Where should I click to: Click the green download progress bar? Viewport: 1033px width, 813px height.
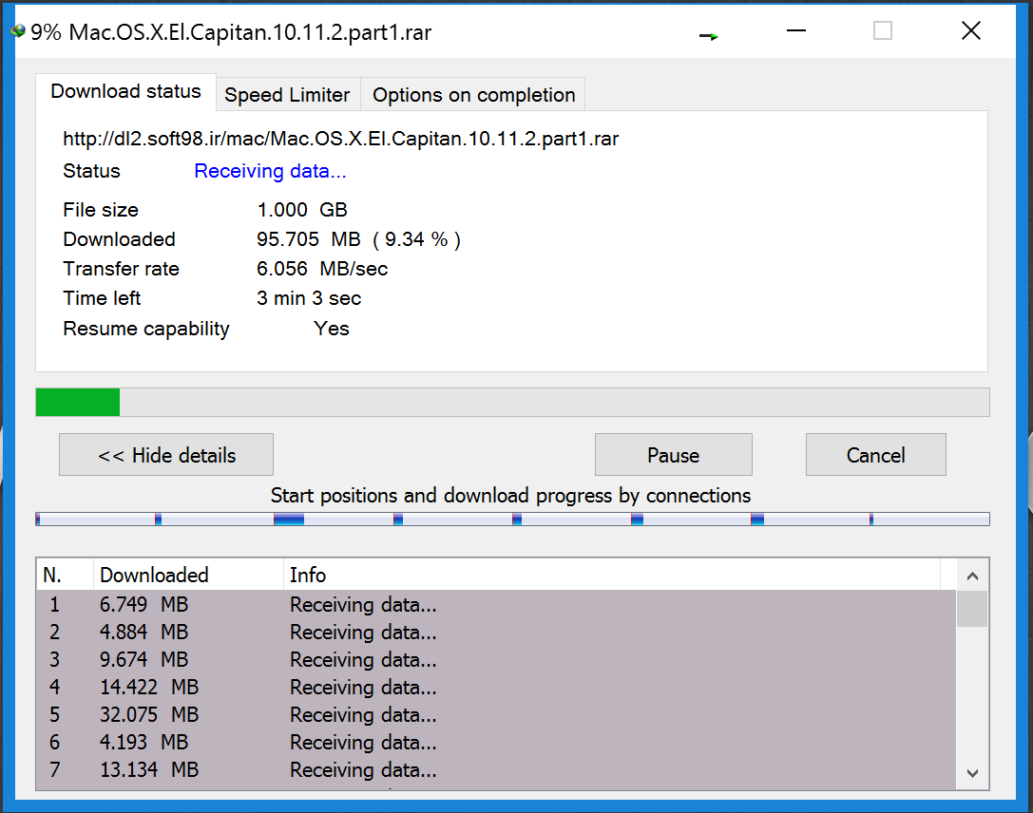pyautogui.click(x=512, y=402)
